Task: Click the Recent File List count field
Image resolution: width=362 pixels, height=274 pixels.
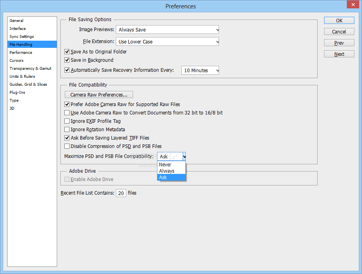Action: tap(121, 193)
